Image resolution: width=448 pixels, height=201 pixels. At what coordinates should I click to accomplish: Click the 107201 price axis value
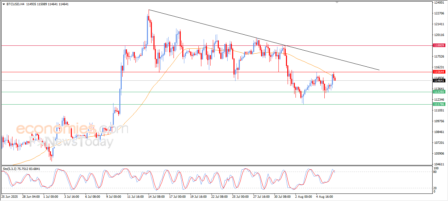439,143
